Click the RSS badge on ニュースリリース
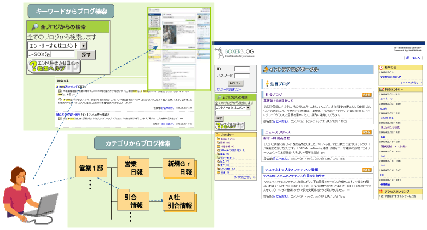Viewport: 427px width, 230px height. [367, 132]
